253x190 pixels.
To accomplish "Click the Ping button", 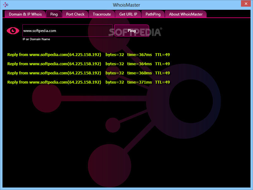I will [132, 31].
